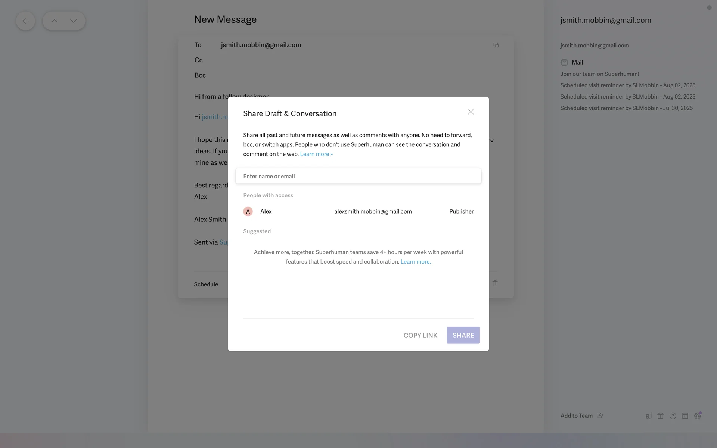Screen dimensions: 717x448
Task: Go to previous message with up chevron
Action: [54, 21]
